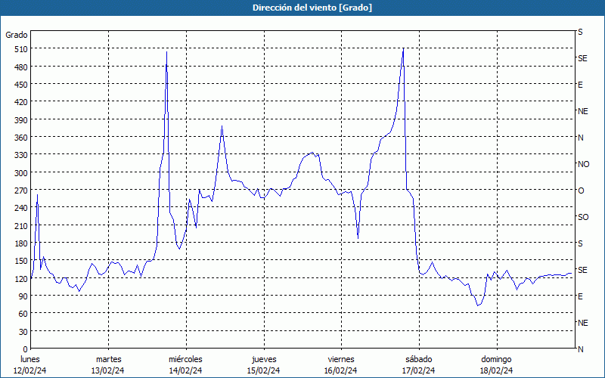Image resolution: width=605 pixels, height=378 pixels.
Task: Select the 150 y-axis tick label
Action: (21, 261)
